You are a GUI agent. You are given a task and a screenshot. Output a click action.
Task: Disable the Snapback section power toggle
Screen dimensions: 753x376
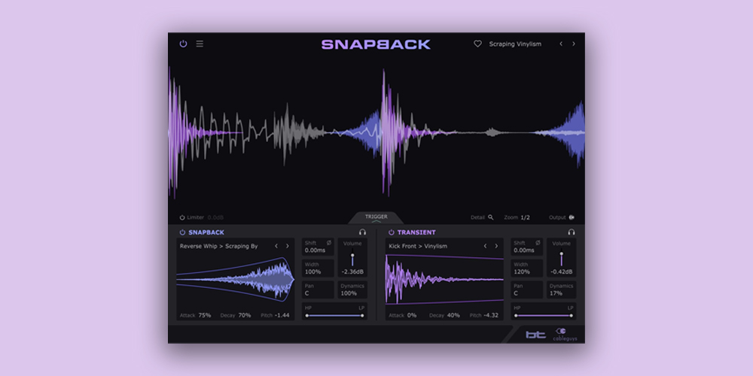pos(182,232)
